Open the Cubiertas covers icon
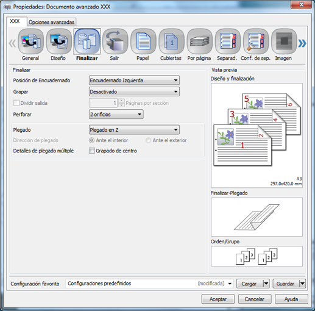Screen dimensions: 315x311 [x=171, y=41]
